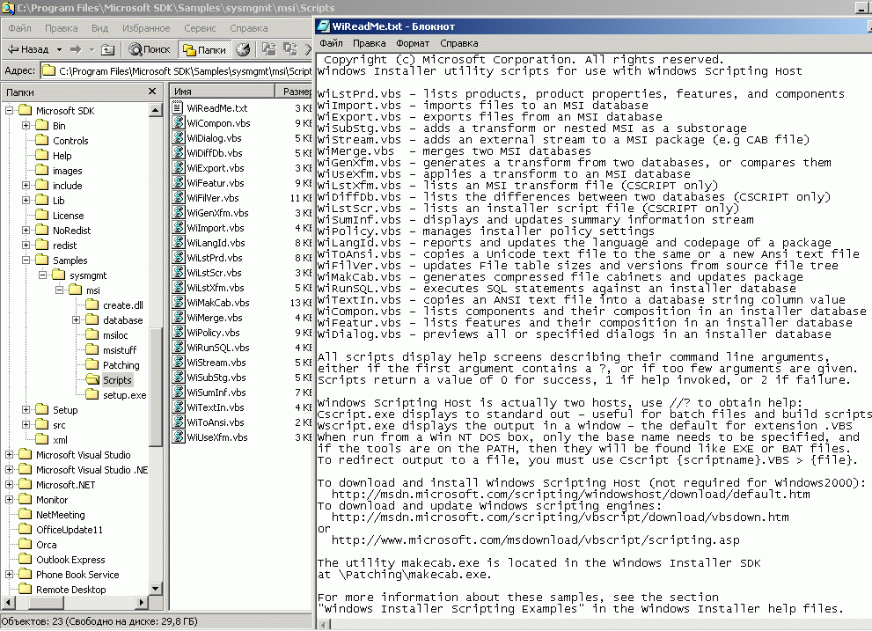872x631 pixels.
Task: Select WiCompon.vbs script icon
Action: coord(178,123)
